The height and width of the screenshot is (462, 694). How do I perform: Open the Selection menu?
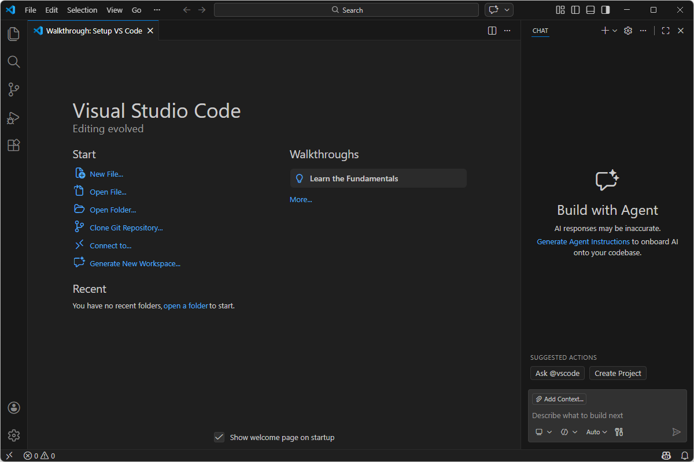pos(82,10)
